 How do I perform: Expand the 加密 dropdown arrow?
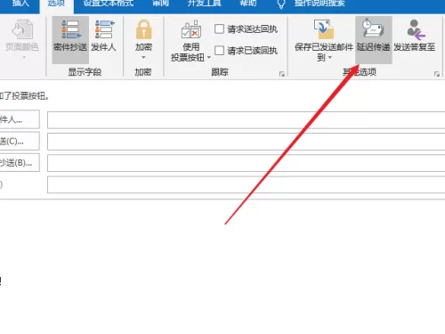pos(143,57)
